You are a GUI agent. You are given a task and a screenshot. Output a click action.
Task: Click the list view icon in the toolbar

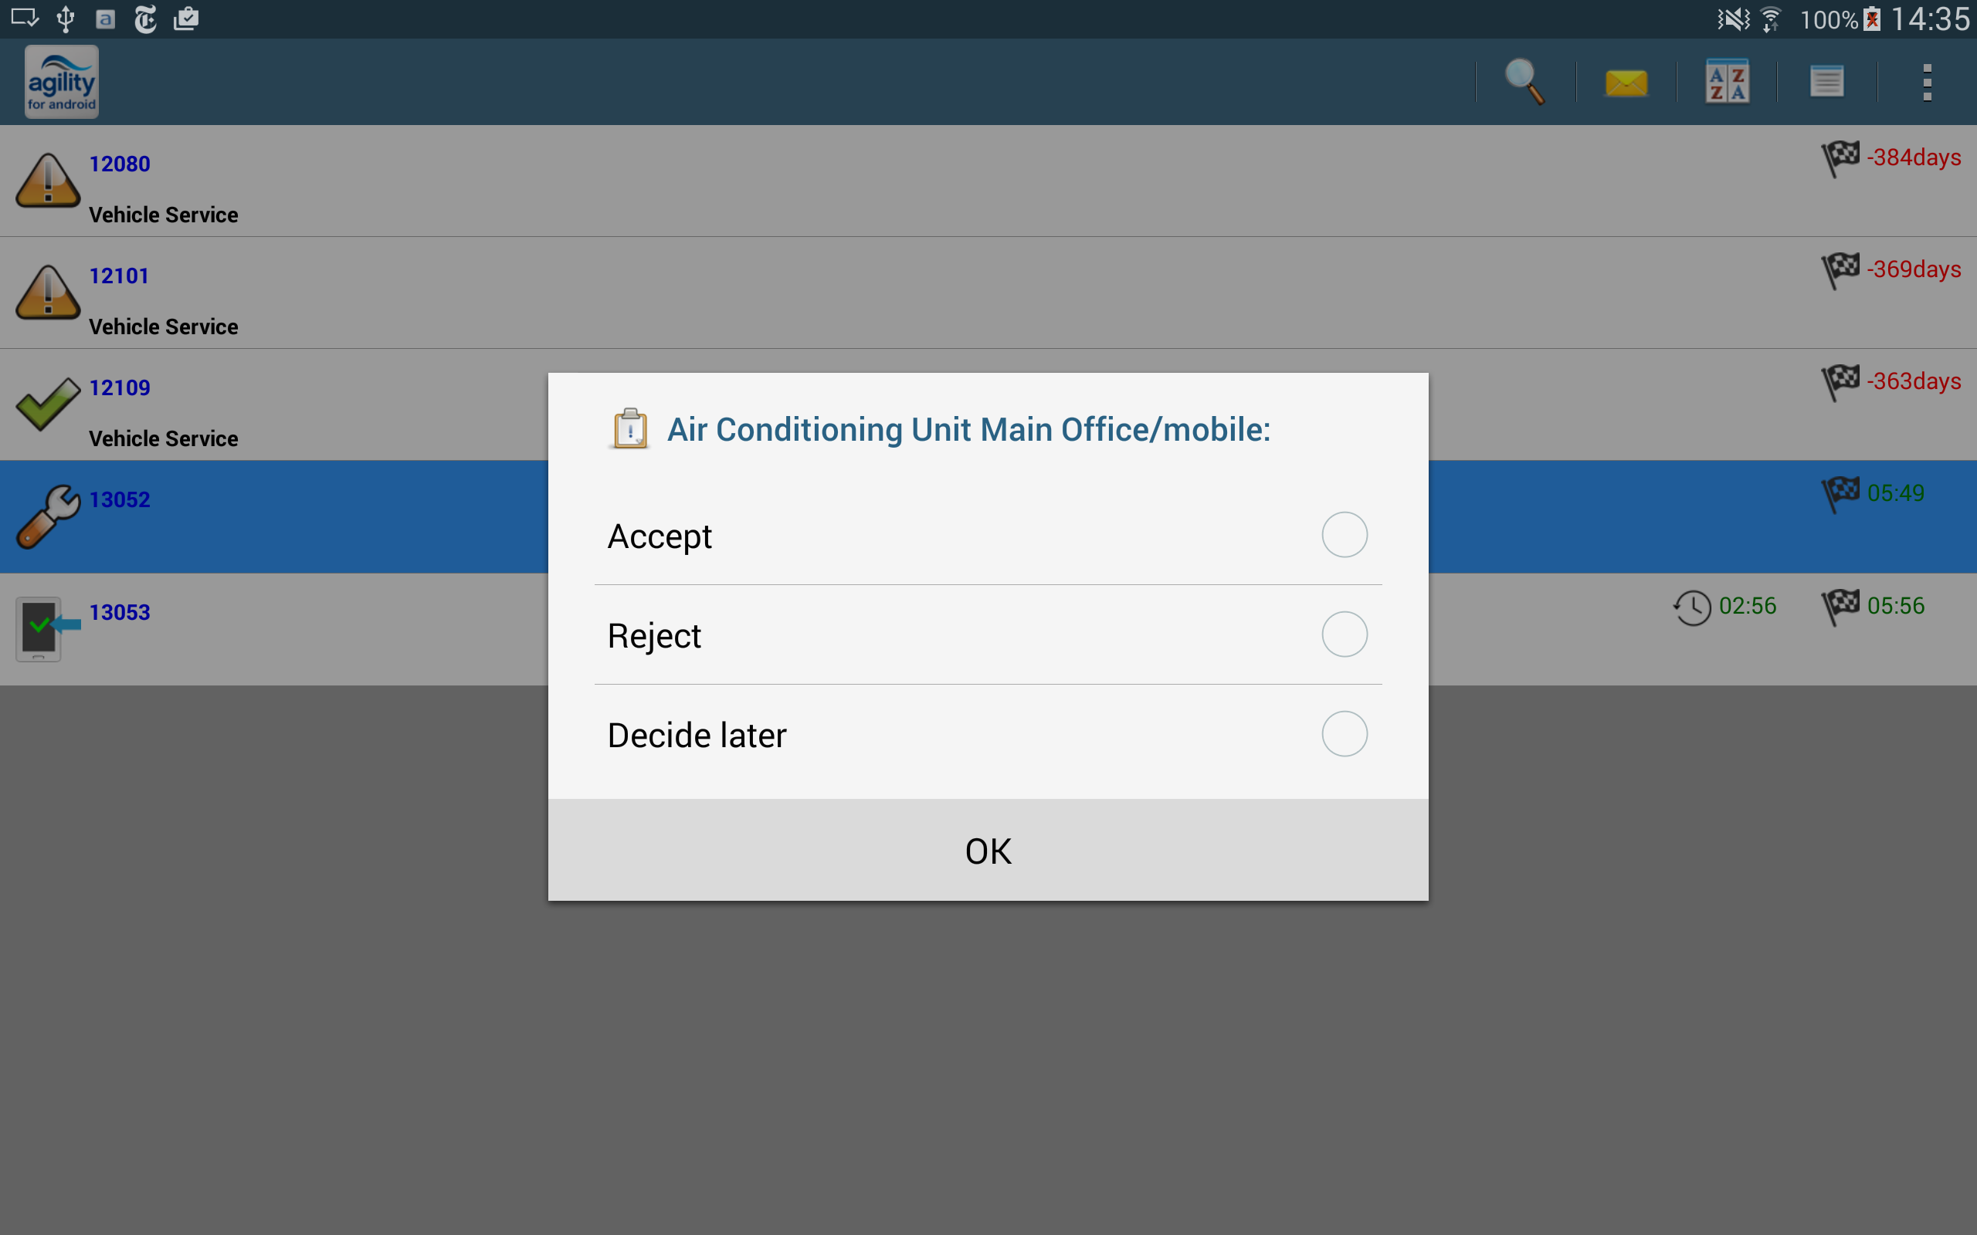(x=1826, y=82)
